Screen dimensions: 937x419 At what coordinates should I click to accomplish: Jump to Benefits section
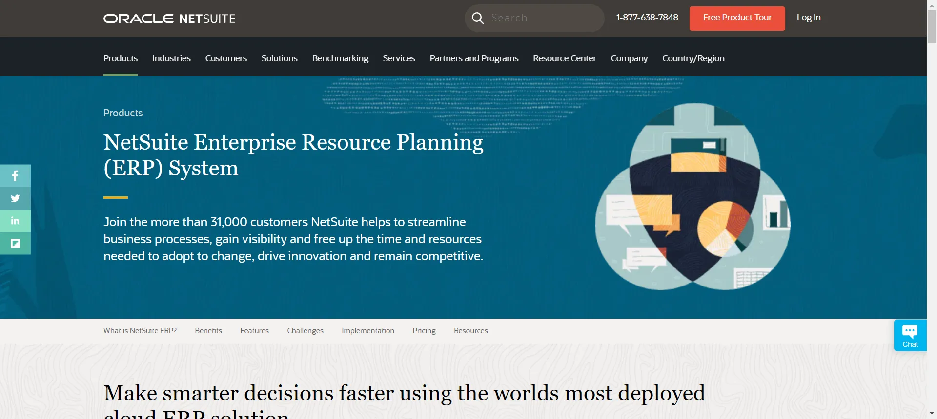pyautogui.click(x=208, y=331)
